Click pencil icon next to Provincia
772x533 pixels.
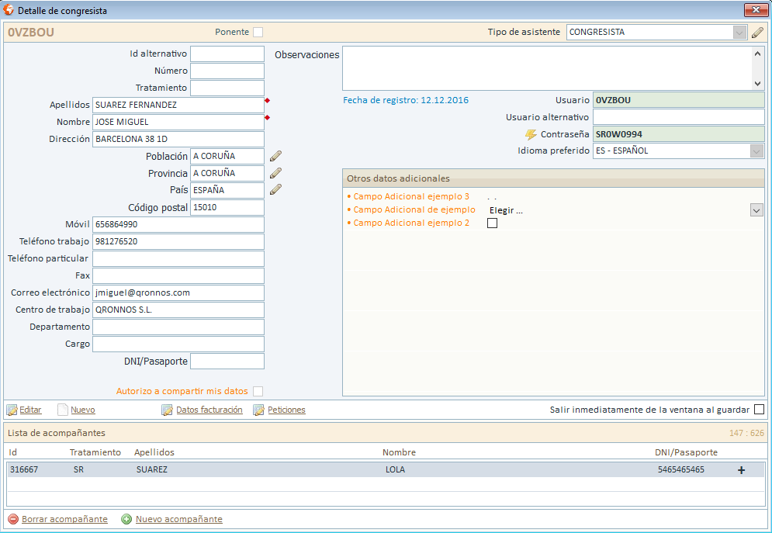click(x=275, y=173)
